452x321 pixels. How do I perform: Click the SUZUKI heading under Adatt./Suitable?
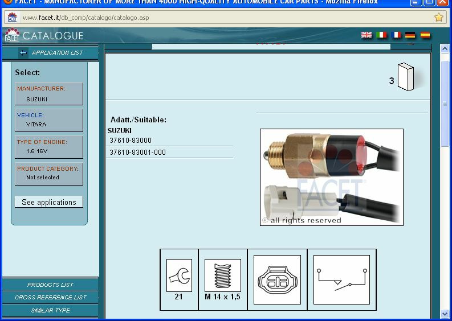pyautogui.click(x=119, y=131)
